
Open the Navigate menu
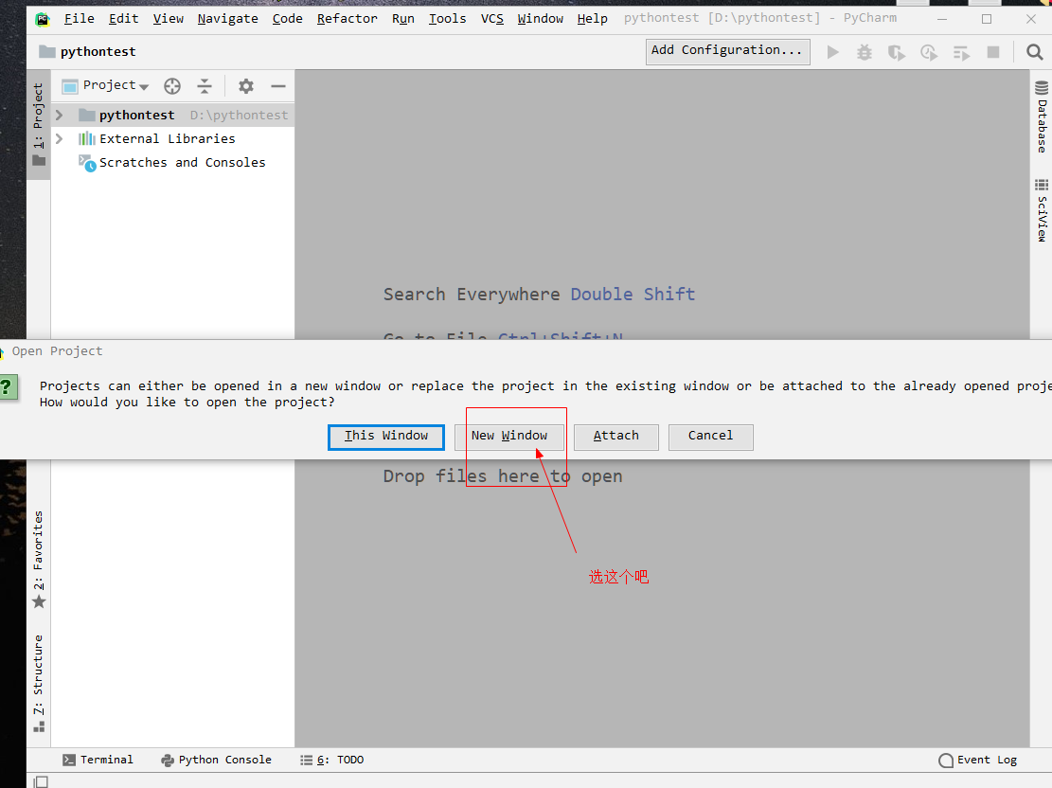(227, 19)
